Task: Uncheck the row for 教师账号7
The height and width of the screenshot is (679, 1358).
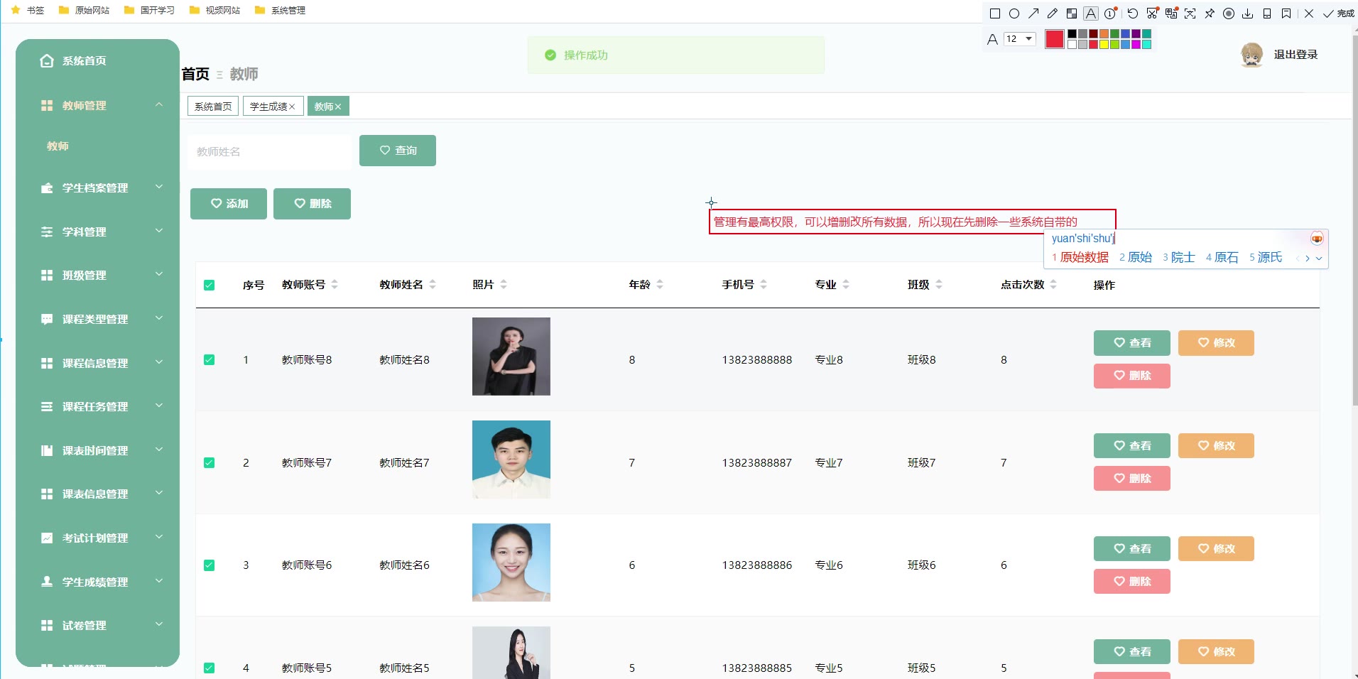Action: pos(209,463)
